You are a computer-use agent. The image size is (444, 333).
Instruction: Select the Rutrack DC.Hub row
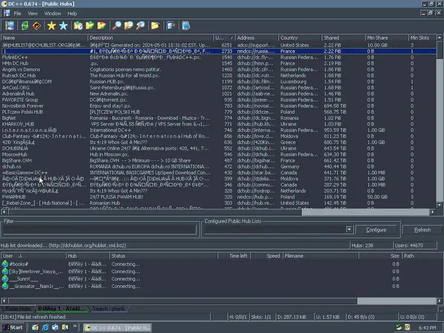coord(219,75)
